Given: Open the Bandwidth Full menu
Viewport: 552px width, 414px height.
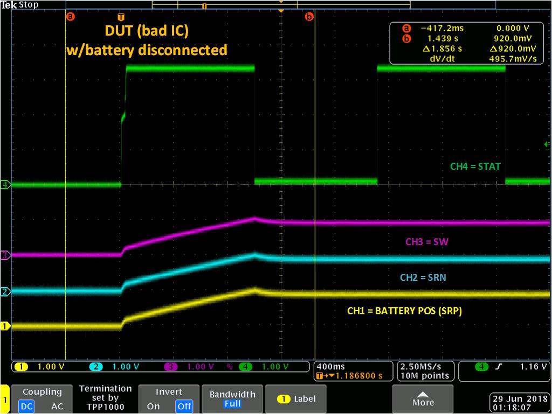Looking at the screenshot, I should point(232,399).
